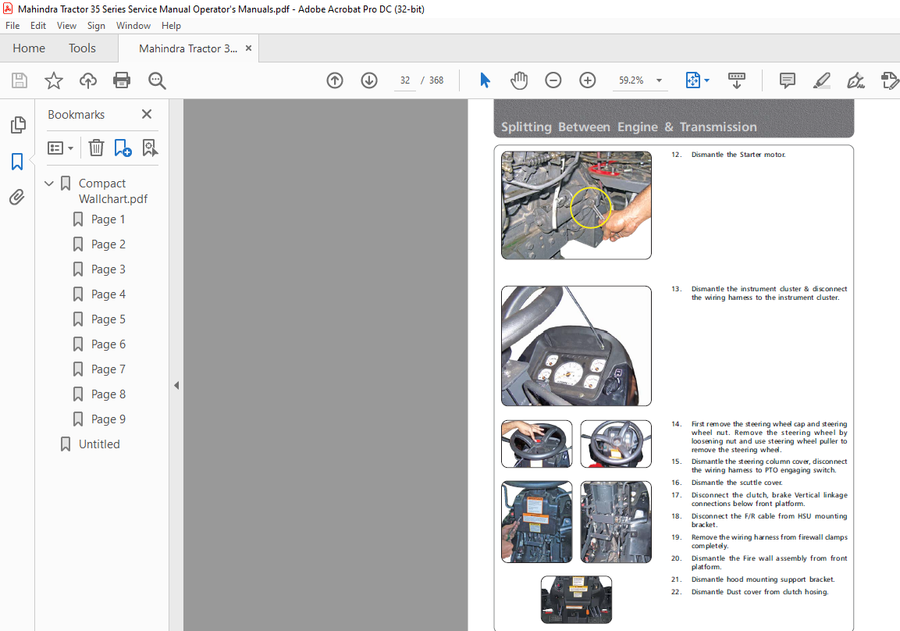Viewport: 900px width, 631px height.
Task: Add a comment with speech bubble
Action: pos(787,80)
